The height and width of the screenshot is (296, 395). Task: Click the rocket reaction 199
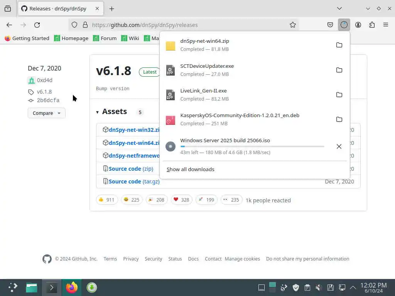coord(207,200)
